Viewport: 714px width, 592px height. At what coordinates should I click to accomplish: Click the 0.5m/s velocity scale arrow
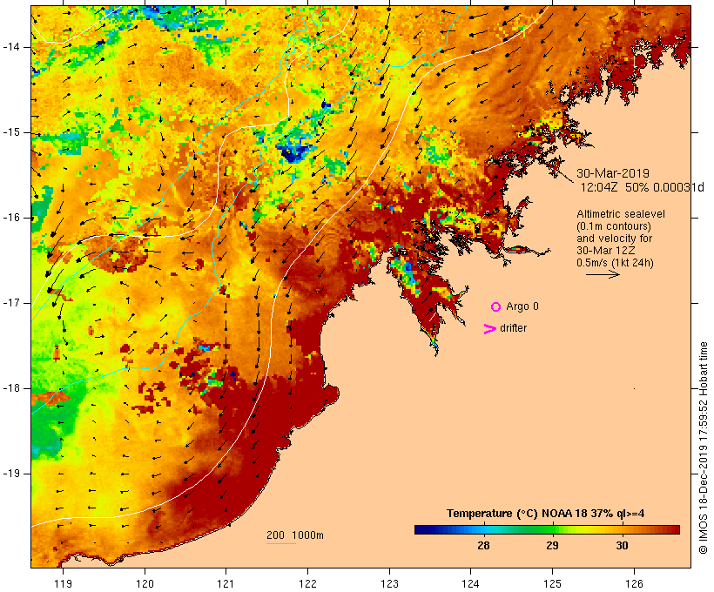click(x=603, y=274)
